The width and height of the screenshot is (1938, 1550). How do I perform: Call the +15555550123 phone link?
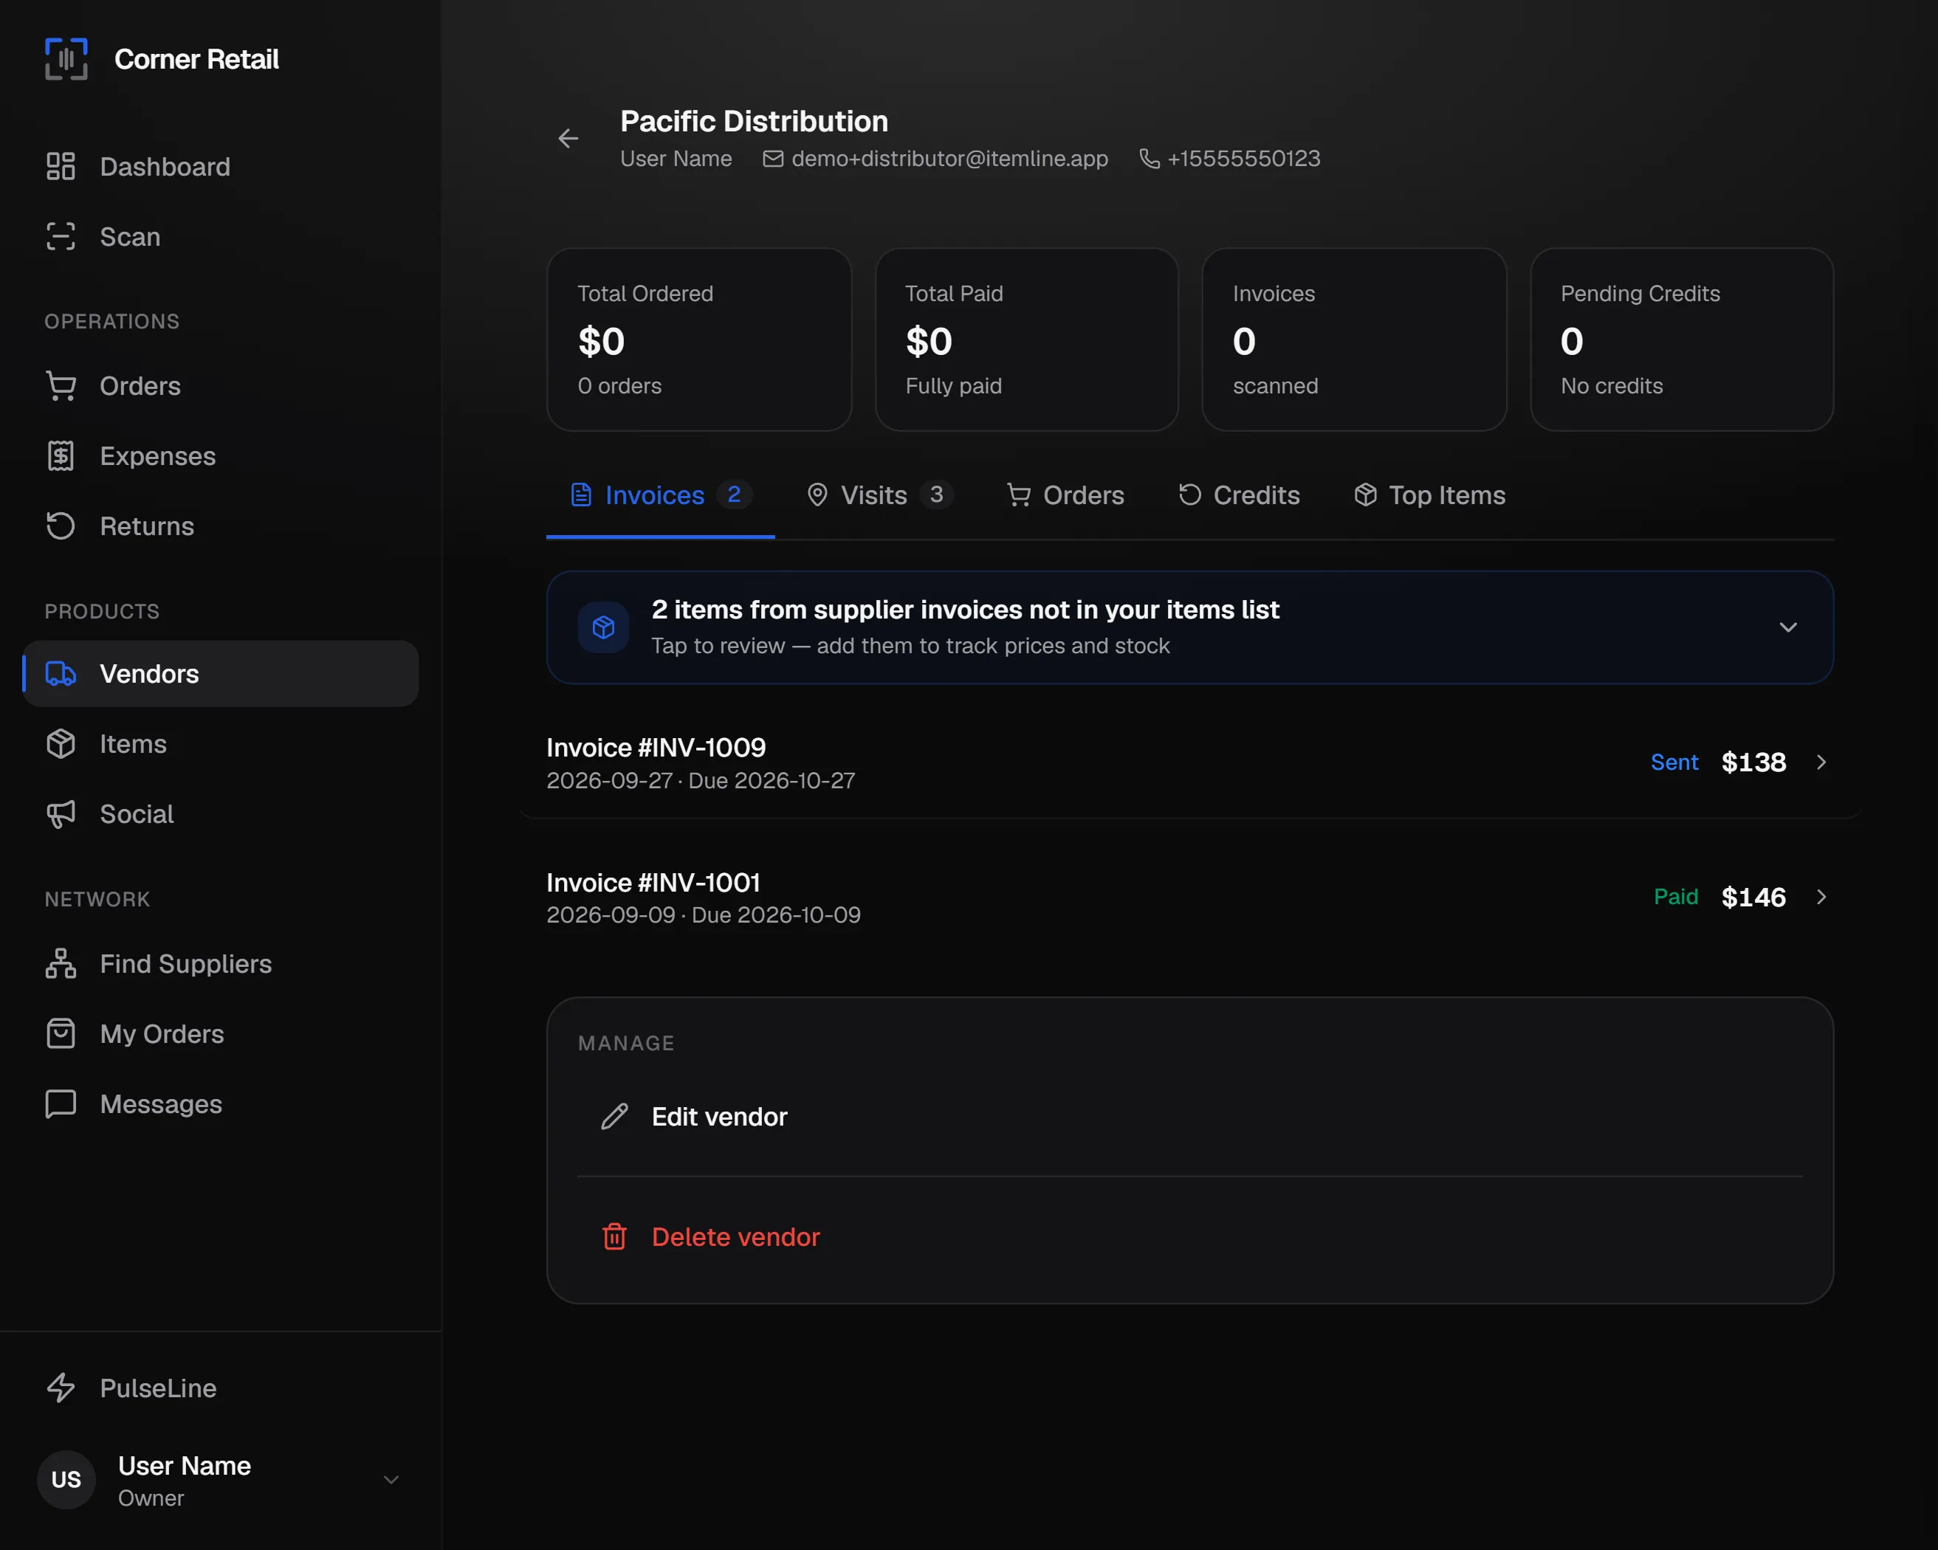[1243, 159]
